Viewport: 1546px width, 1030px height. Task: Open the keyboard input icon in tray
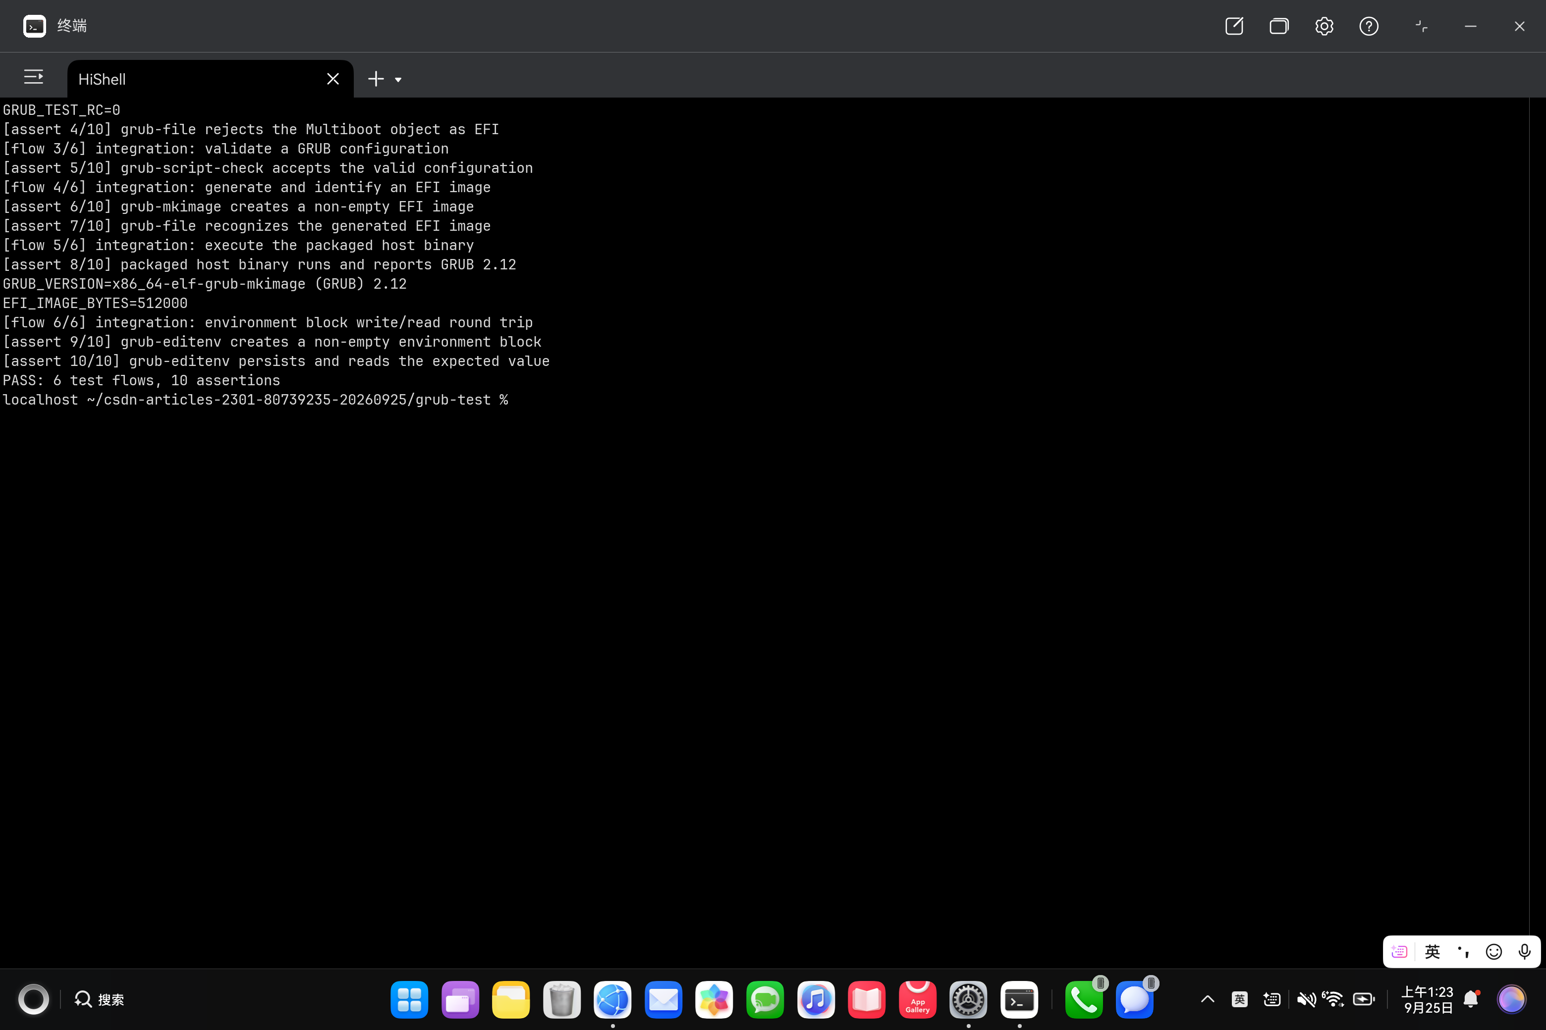[1272, 999]
